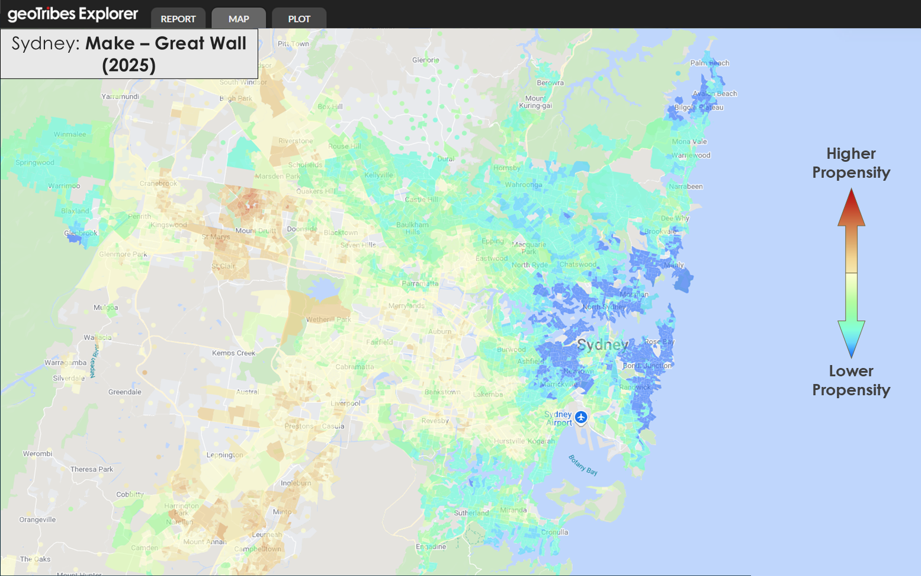Select the large Sydney city label on map
This screenshot has height=576, width=921.
pos(602,345)
